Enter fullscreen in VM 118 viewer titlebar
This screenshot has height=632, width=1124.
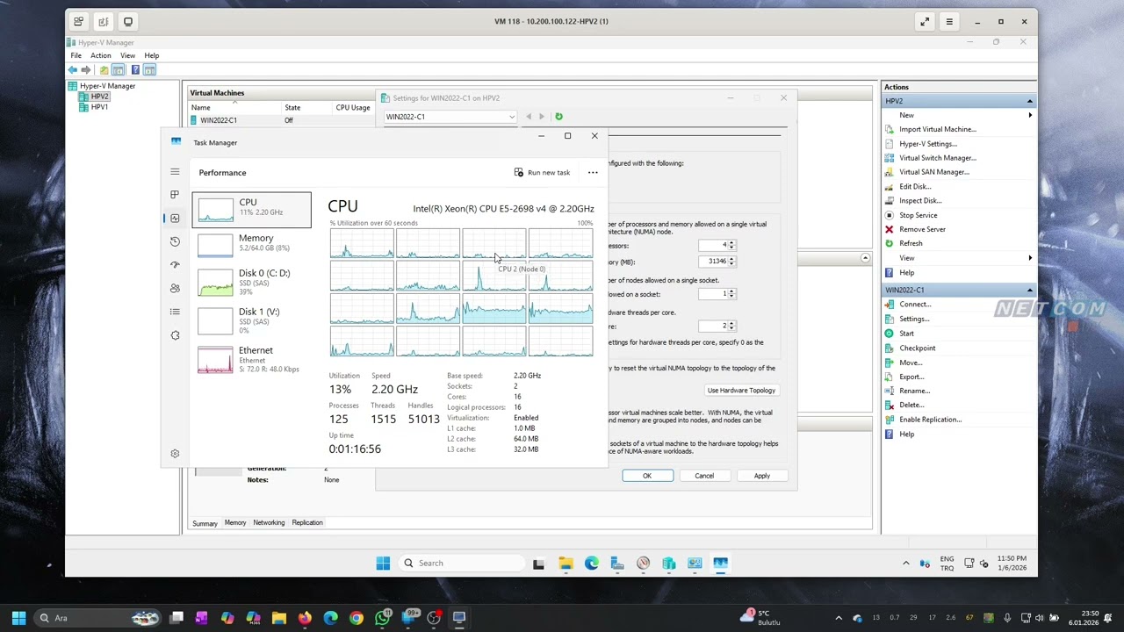click(925, 21)
